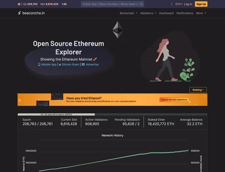Click the Ethereum icon beside the ETH currency
This screenshot has width=225, height=172.
tap(172, 4)
